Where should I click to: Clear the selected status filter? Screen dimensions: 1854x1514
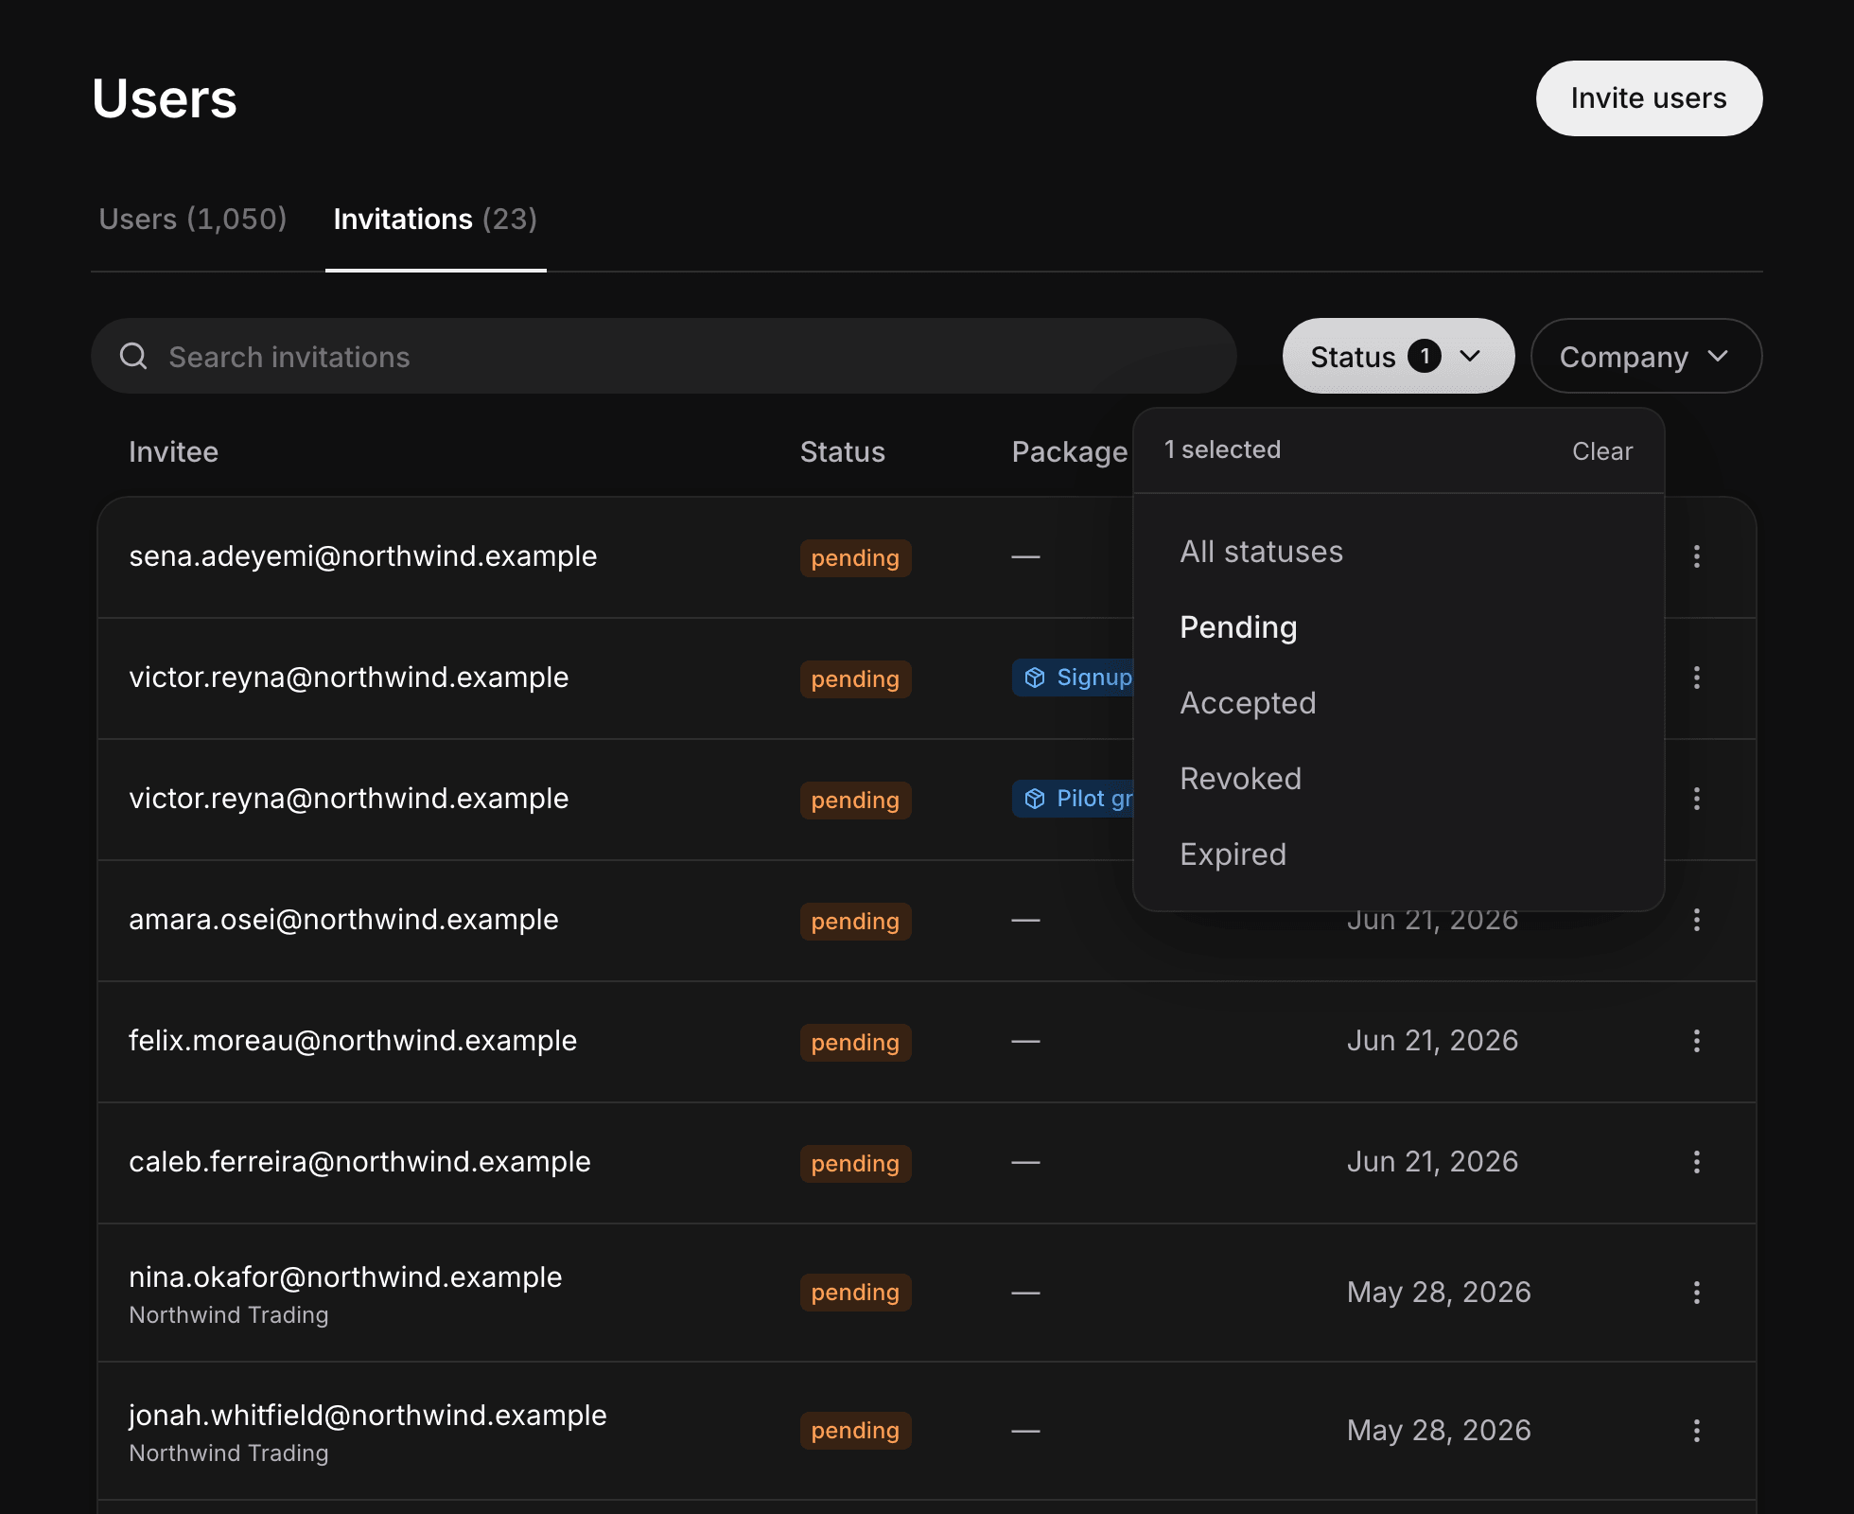1602,451
